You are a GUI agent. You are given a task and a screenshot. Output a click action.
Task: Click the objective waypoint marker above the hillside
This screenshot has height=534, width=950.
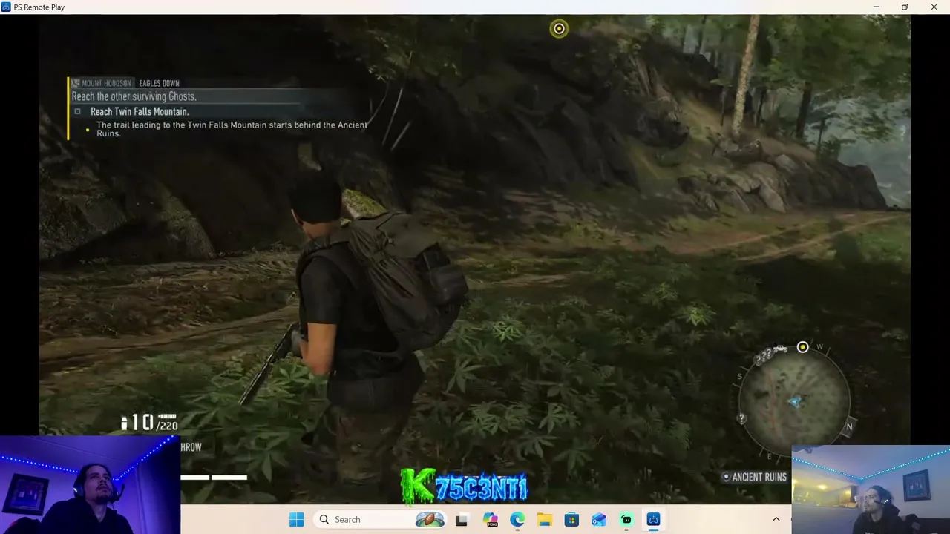point(559,29)
